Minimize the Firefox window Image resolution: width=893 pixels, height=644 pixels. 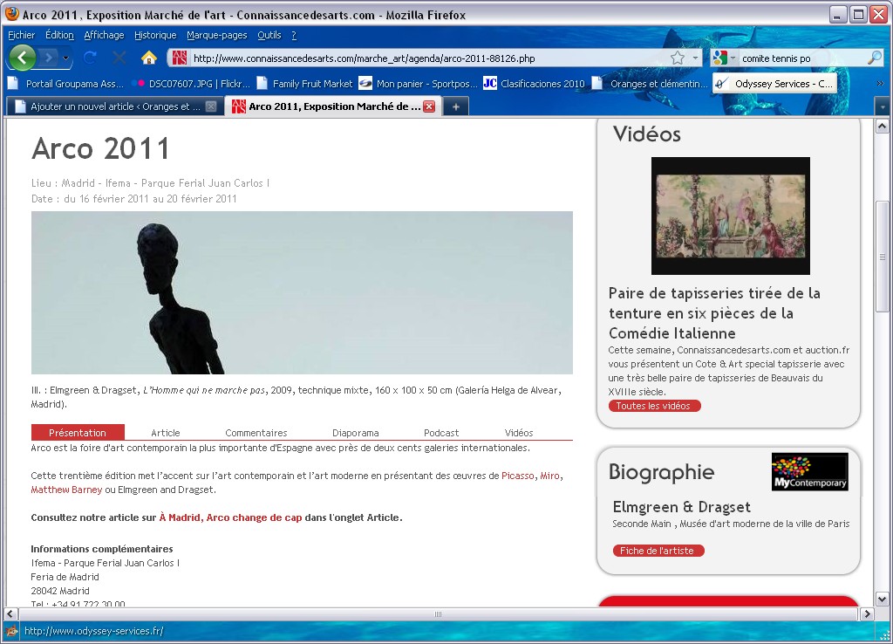tap(837, 14)
